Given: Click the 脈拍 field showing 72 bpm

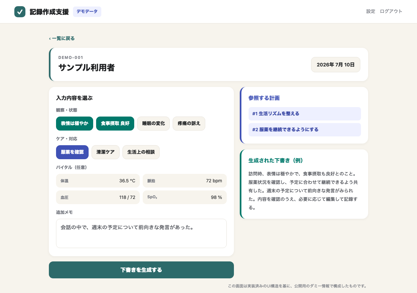Looking at the screenshot, I should click(185, 181).
